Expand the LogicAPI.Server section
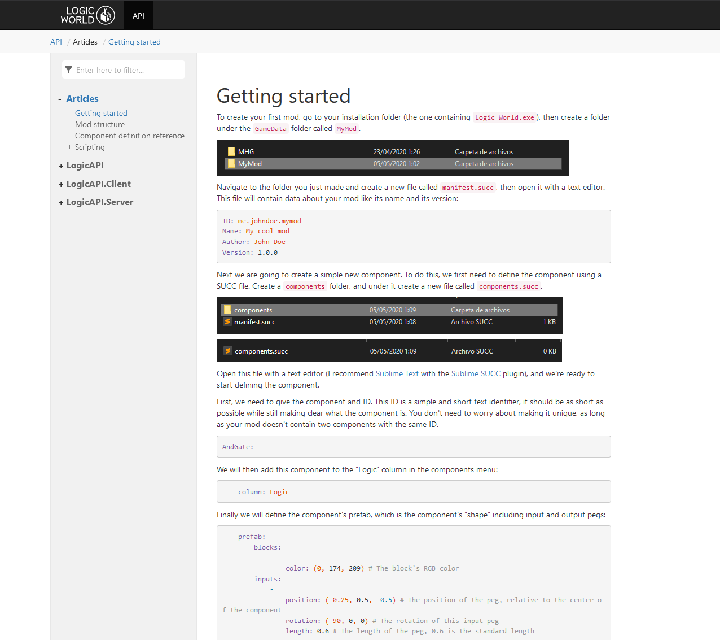This screenshot has width=720, height=640. [x=61, y=203]
